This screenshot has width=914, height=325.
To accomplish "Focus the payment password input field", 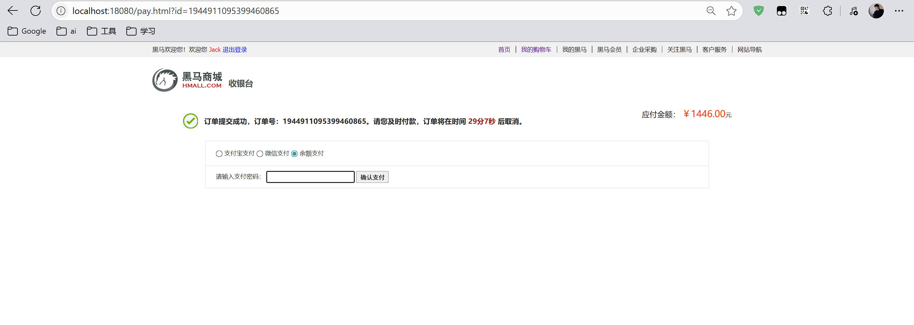I will click(310, 177).
